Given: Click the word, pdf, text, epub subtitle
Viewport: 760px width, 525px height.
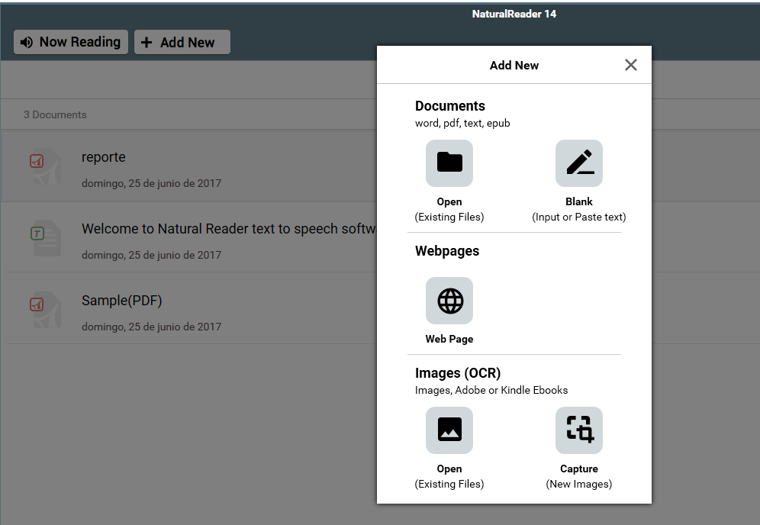Looking at the screenshot, I should pos(462,123).
